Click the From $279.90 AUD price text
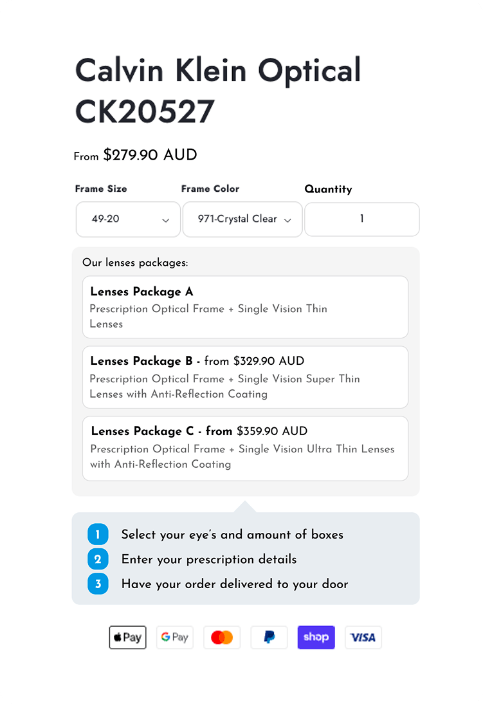Screen dimensions: 483x704 (135, 155)
